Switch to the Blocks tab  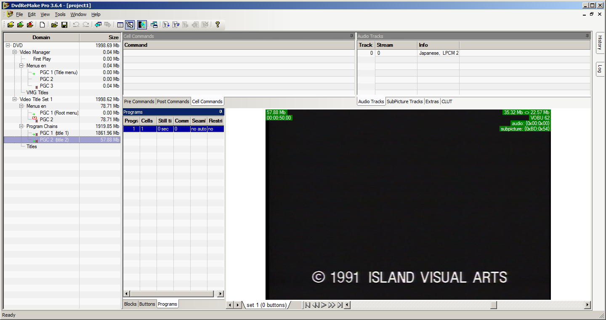(130, 304)
